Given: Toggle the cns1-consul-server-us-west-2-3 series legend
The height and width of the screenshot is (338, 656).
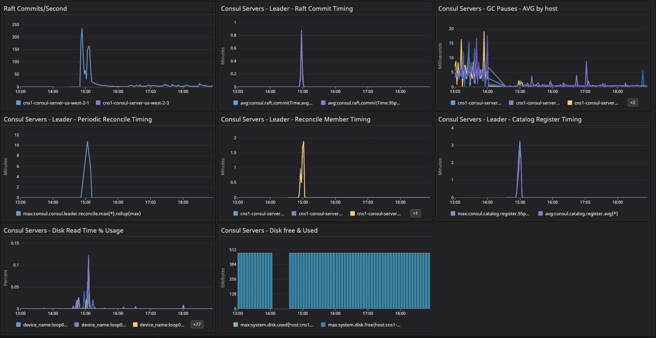Looking at the screenshot, I should point(135,103).
